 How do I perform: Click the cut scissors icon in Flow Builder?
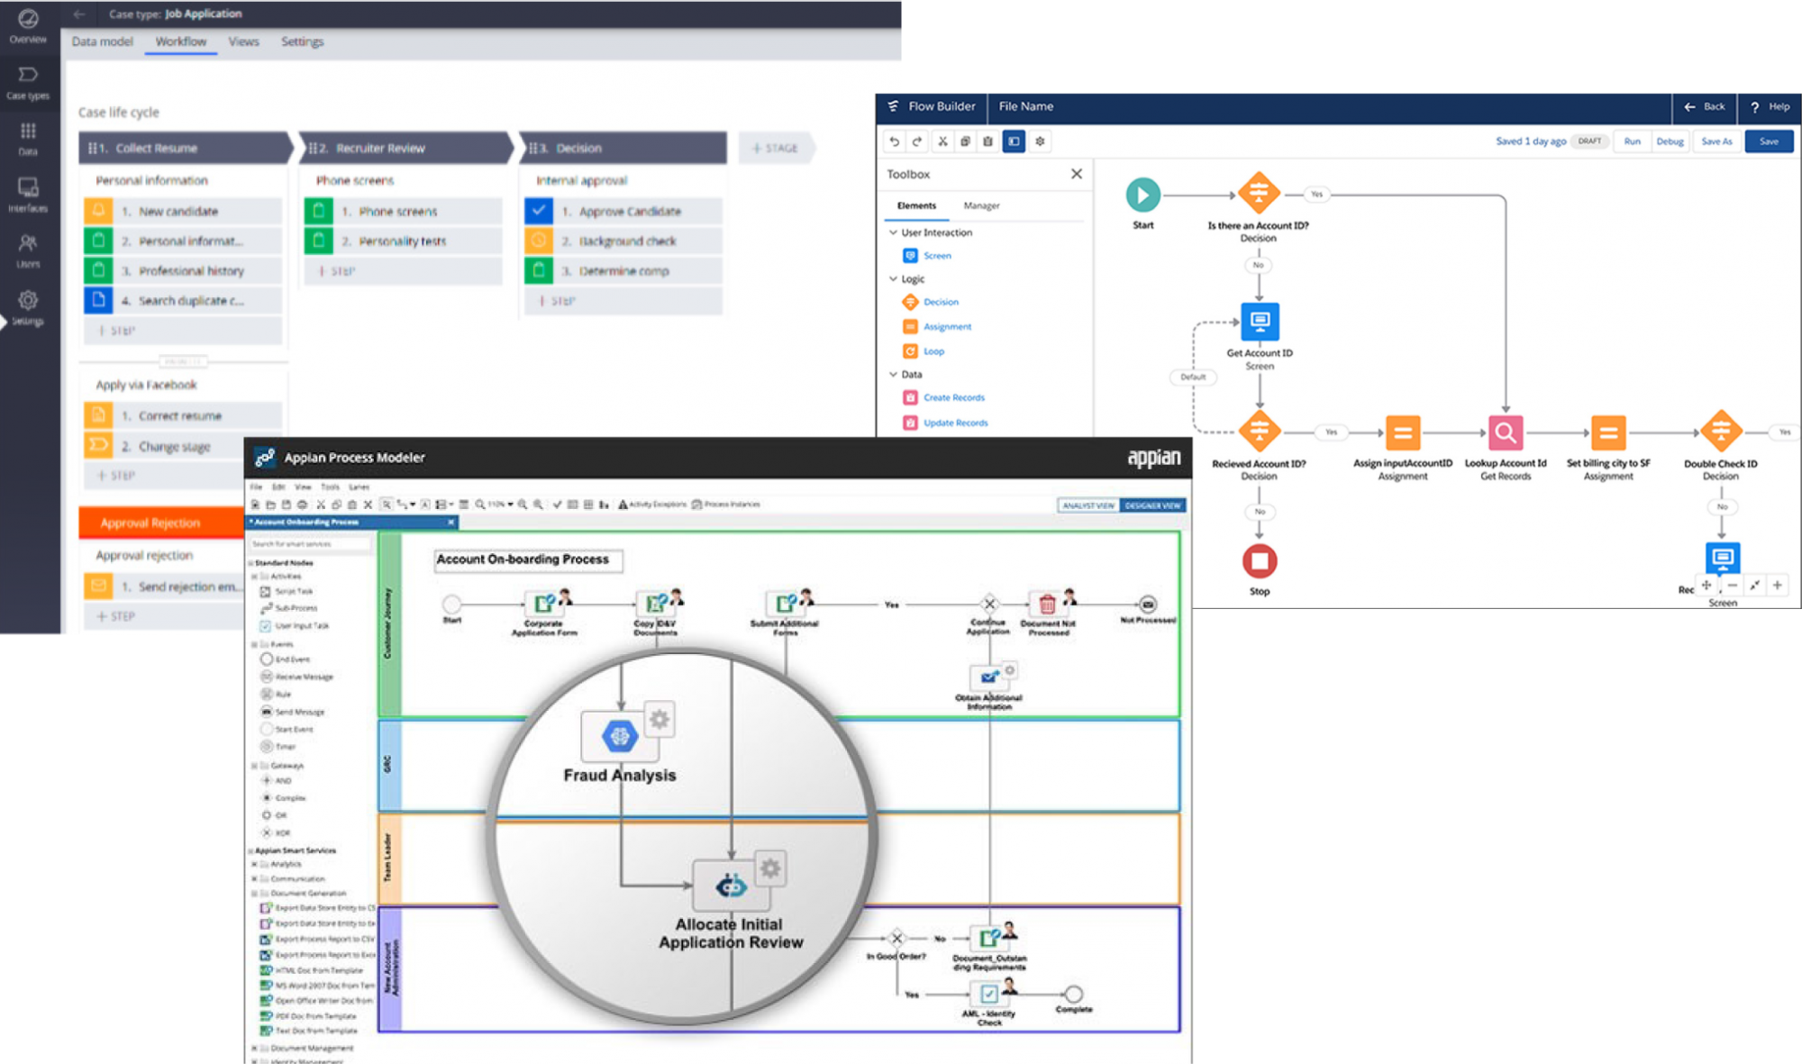pyautogui.click(x=942, y=141)
